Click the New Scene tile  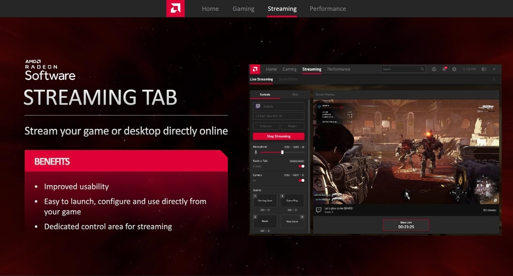pyautogui.click(x=292, y=221)
